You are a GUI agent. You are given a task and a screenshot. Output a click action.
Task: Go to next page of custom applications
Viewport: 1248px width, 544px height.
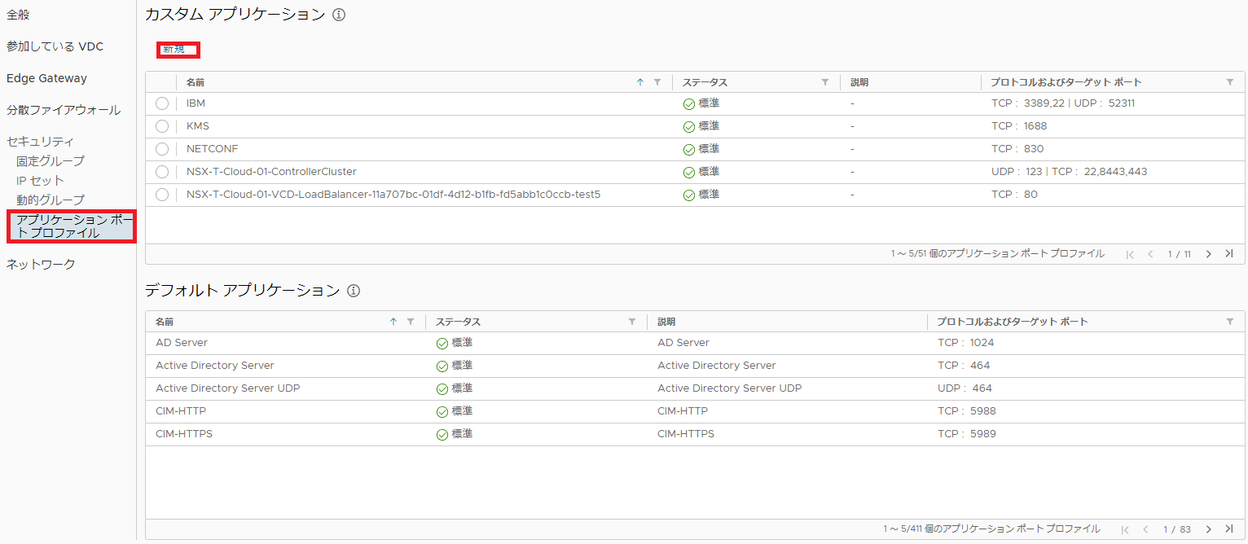point(1209,254)
